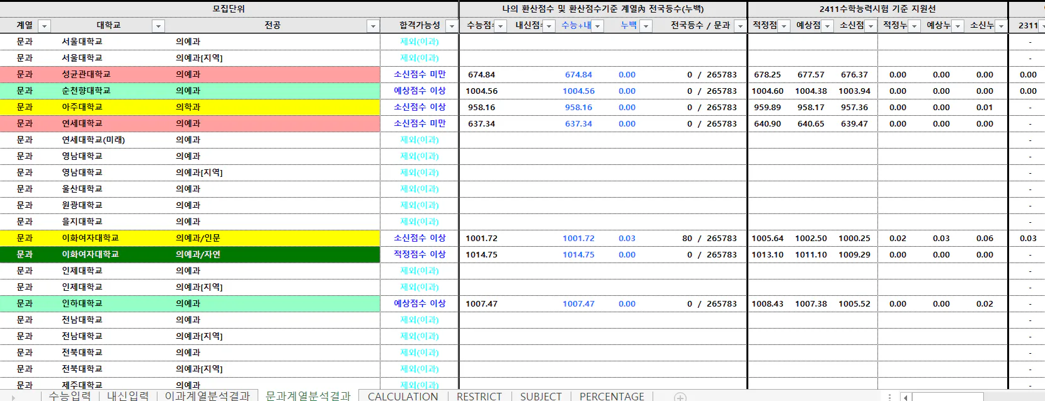This screenshot has height=401, width=1045.
Task: Select the 문과계열분석결과 sheet tab
Action: (308, 396)
